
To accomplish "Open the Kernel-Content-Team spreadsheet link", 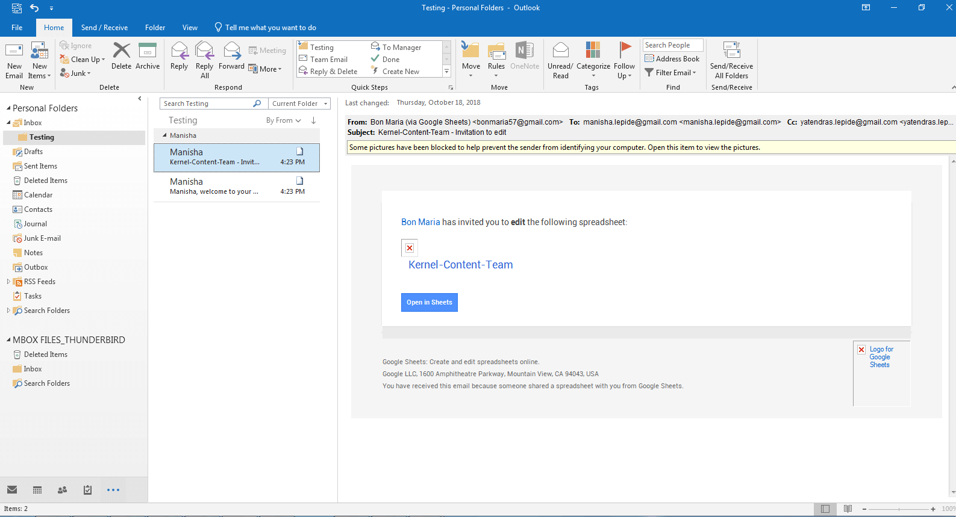I will pos(461,265).
